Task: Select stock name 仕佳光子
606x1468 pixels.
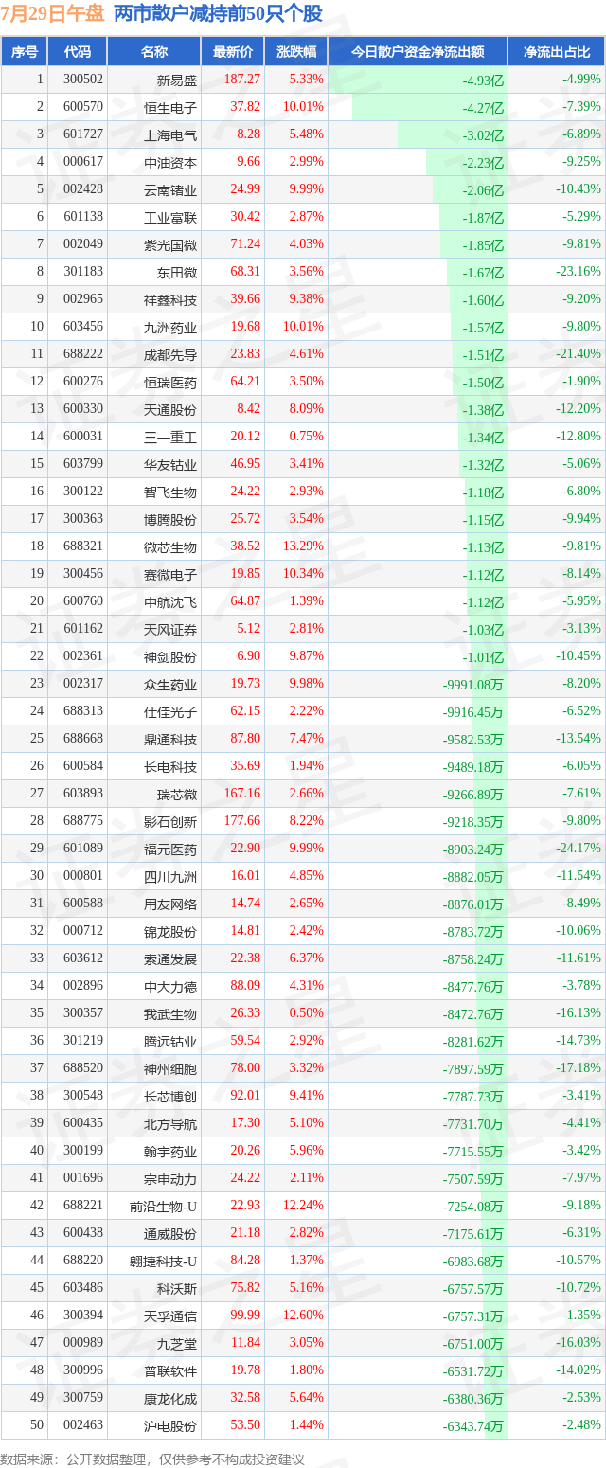Action: [170, 711]
